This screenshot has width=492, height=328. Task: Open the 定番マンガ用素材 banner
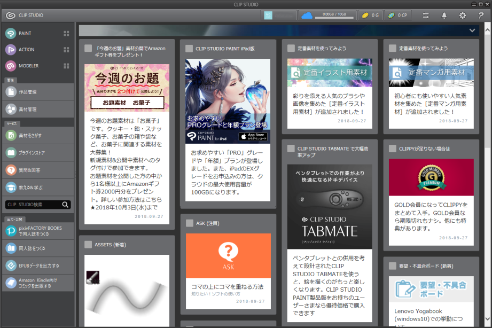(431, 73)
